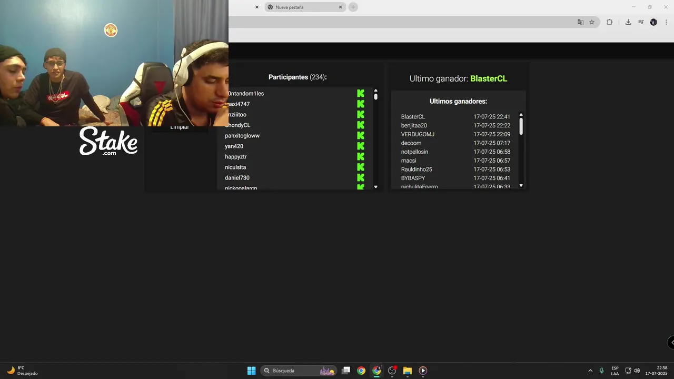Select participant 0ntandom1les
The image size is (674, 379).
(245, 94)
